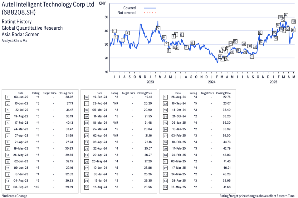Screen dimensions: 298x198
Task: Click the 'Autel Intelligent Technology Corp Ltd' title
Action: 48,4
